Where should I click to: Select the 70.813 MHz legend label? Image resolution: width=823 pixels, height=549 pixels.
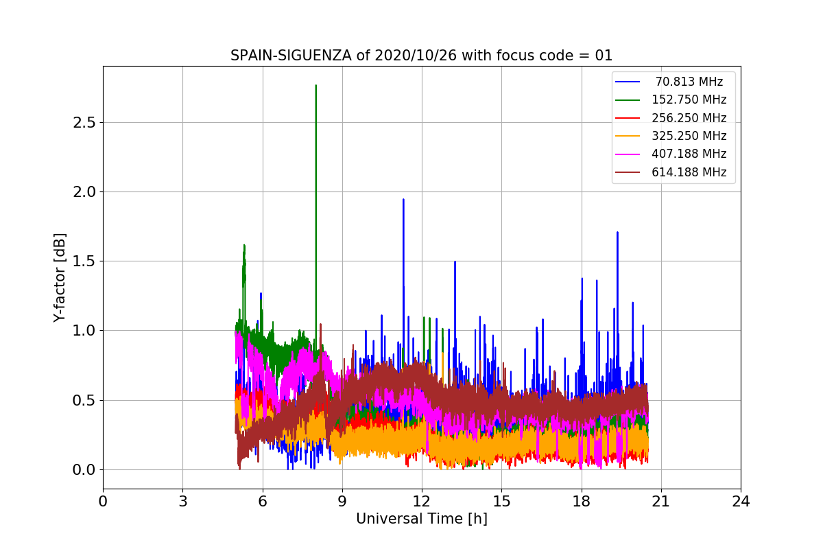(x=689, y=82)
